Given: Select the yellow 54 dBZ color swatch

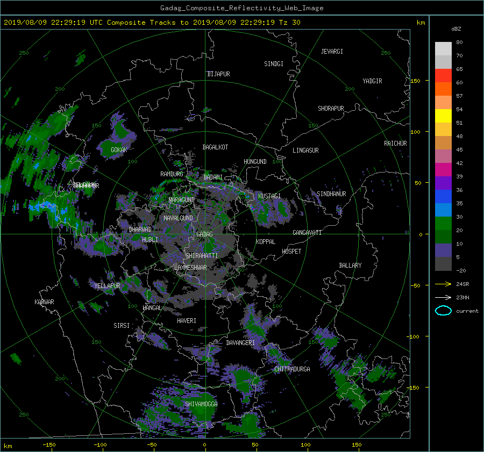Looking at the screenshot, I should [443, 116].
